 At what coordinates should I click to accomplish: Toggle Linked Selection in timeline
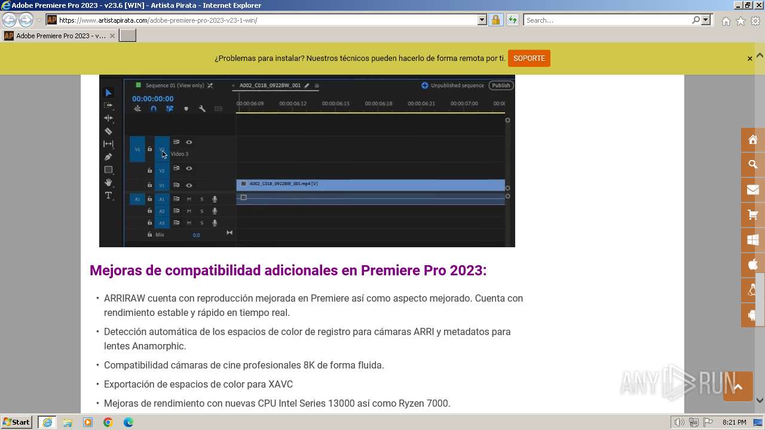[x=170, y=109]
